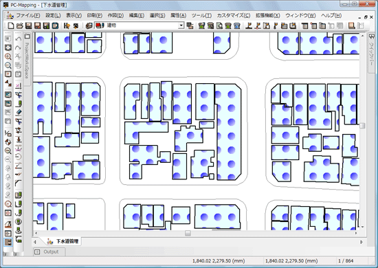Click the corner fillet arc icon

[19, 183]
